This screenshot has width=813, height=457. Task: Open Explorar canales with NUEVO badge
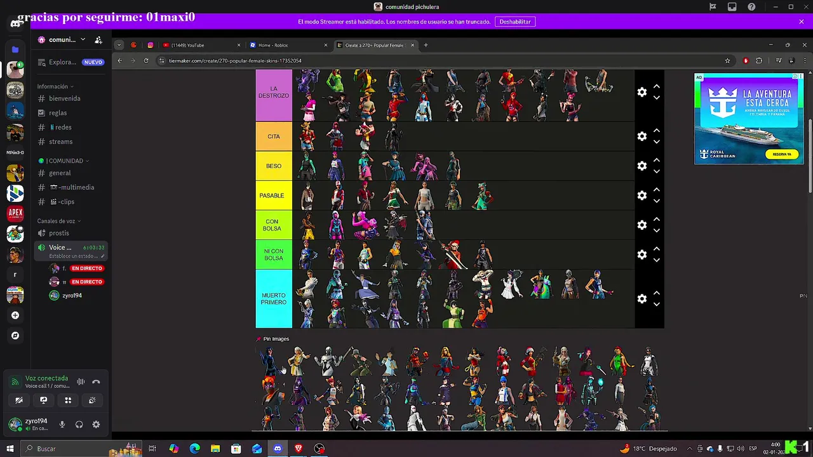pyautogui.click(x=70, y=62)
